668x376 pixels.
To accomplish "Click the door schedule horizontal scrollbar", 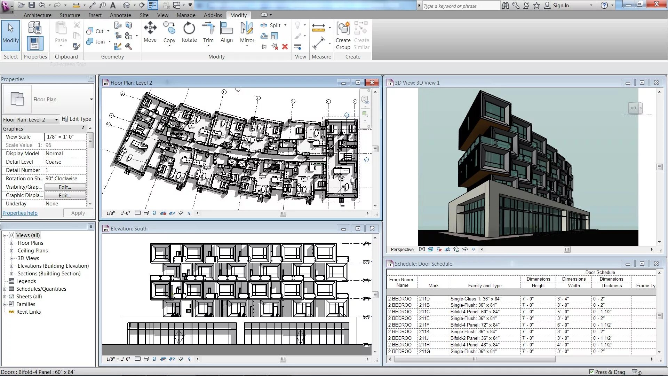I will 475,359.
